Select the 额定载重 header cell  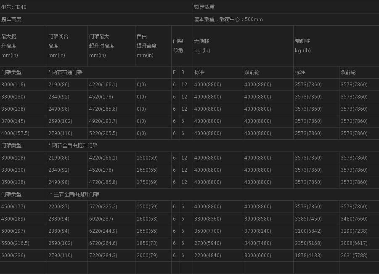click(x=205, y=7)
